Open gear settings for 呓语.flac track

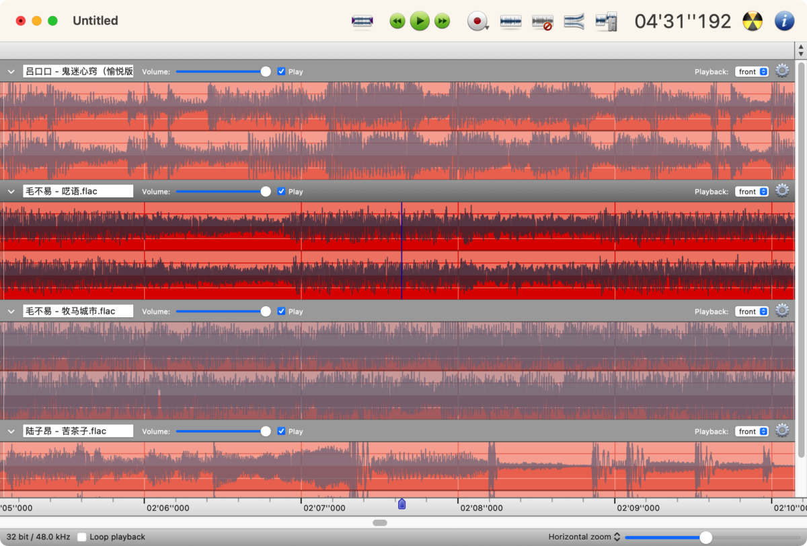pos(782,191)
